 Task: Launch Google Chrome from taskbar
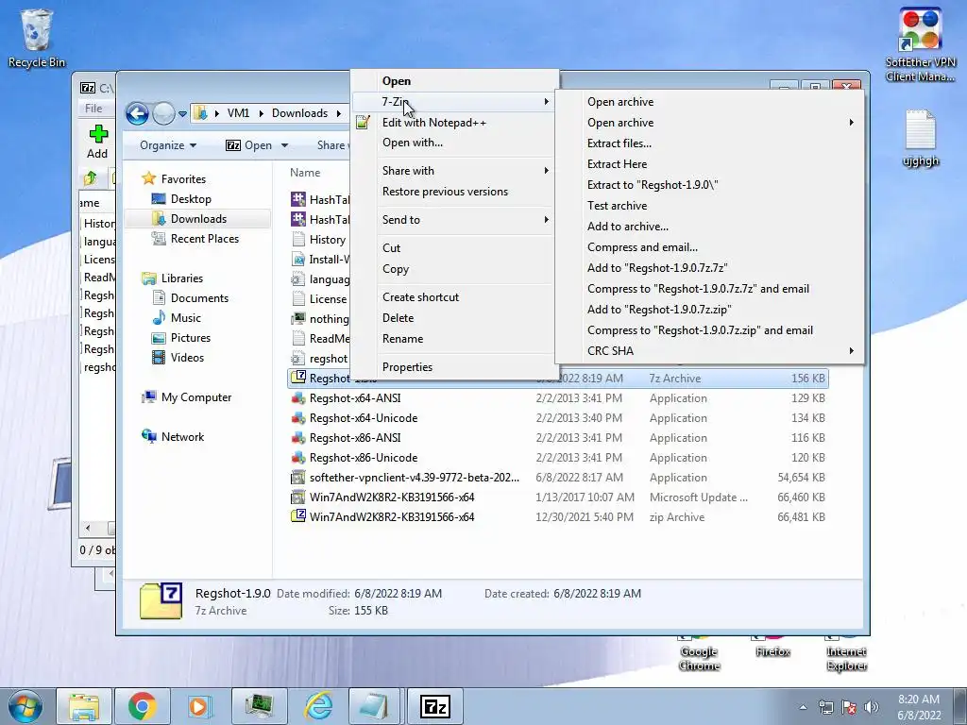(x=142, y=706)
